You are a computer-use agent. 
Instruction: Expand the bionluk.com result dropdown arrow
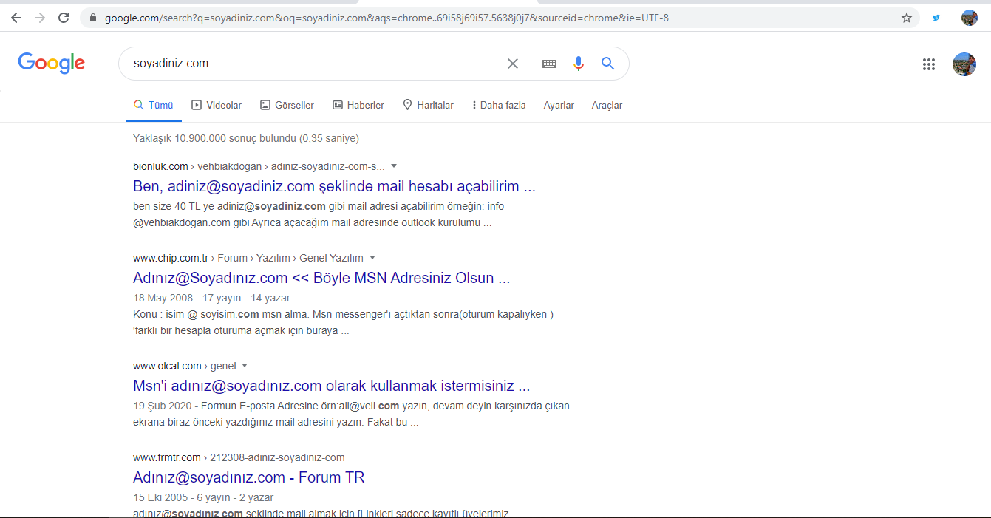[x=394, y=166]
